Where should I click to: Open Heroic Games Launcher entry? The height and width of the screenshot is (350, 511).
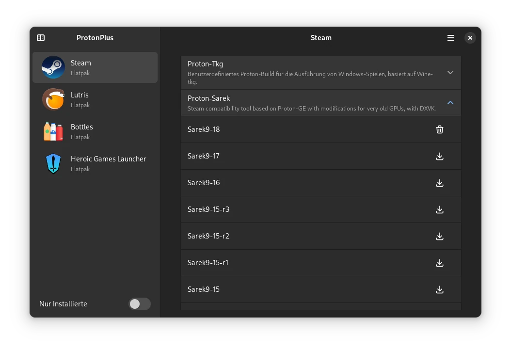[95, 163]
